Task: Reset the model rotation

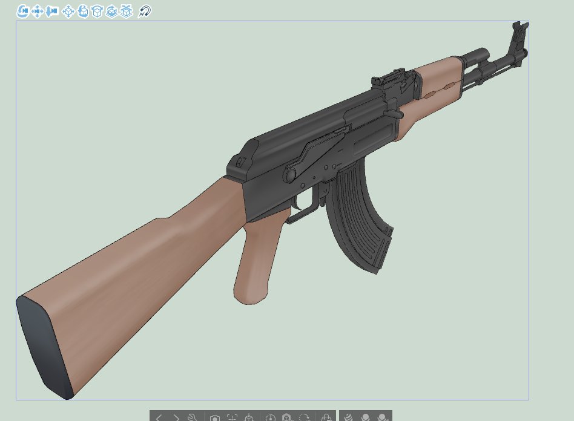Action: tap(304, 417)
